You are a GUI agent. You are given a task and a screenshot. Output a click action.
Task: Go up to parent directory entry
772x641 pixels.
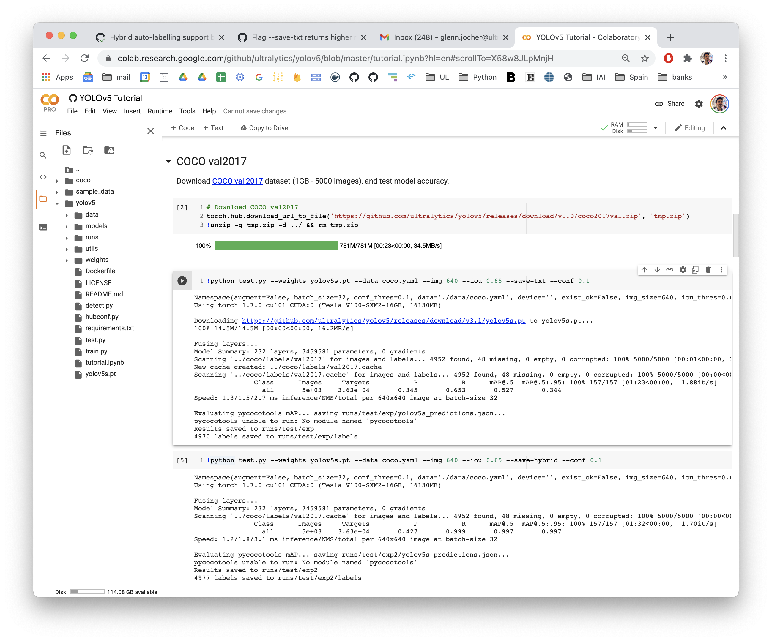point(72,170)
